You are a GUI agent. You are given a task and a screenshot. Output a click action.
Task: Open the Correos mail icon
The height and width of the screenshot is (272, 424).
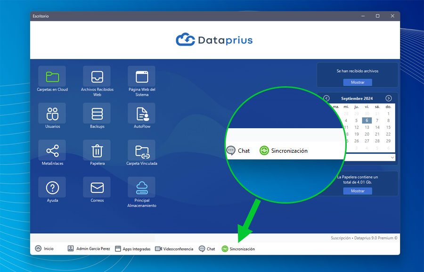(x=97, y=188)
